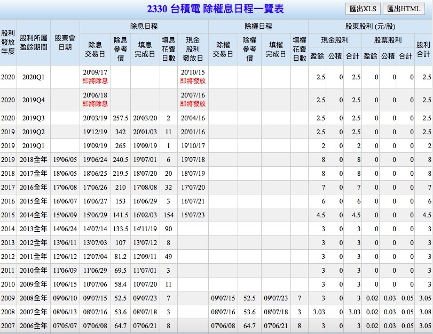Click the red 即將發放 text under 20'07/16
This screenshot has width=433, height=334.
coord(193,103)
